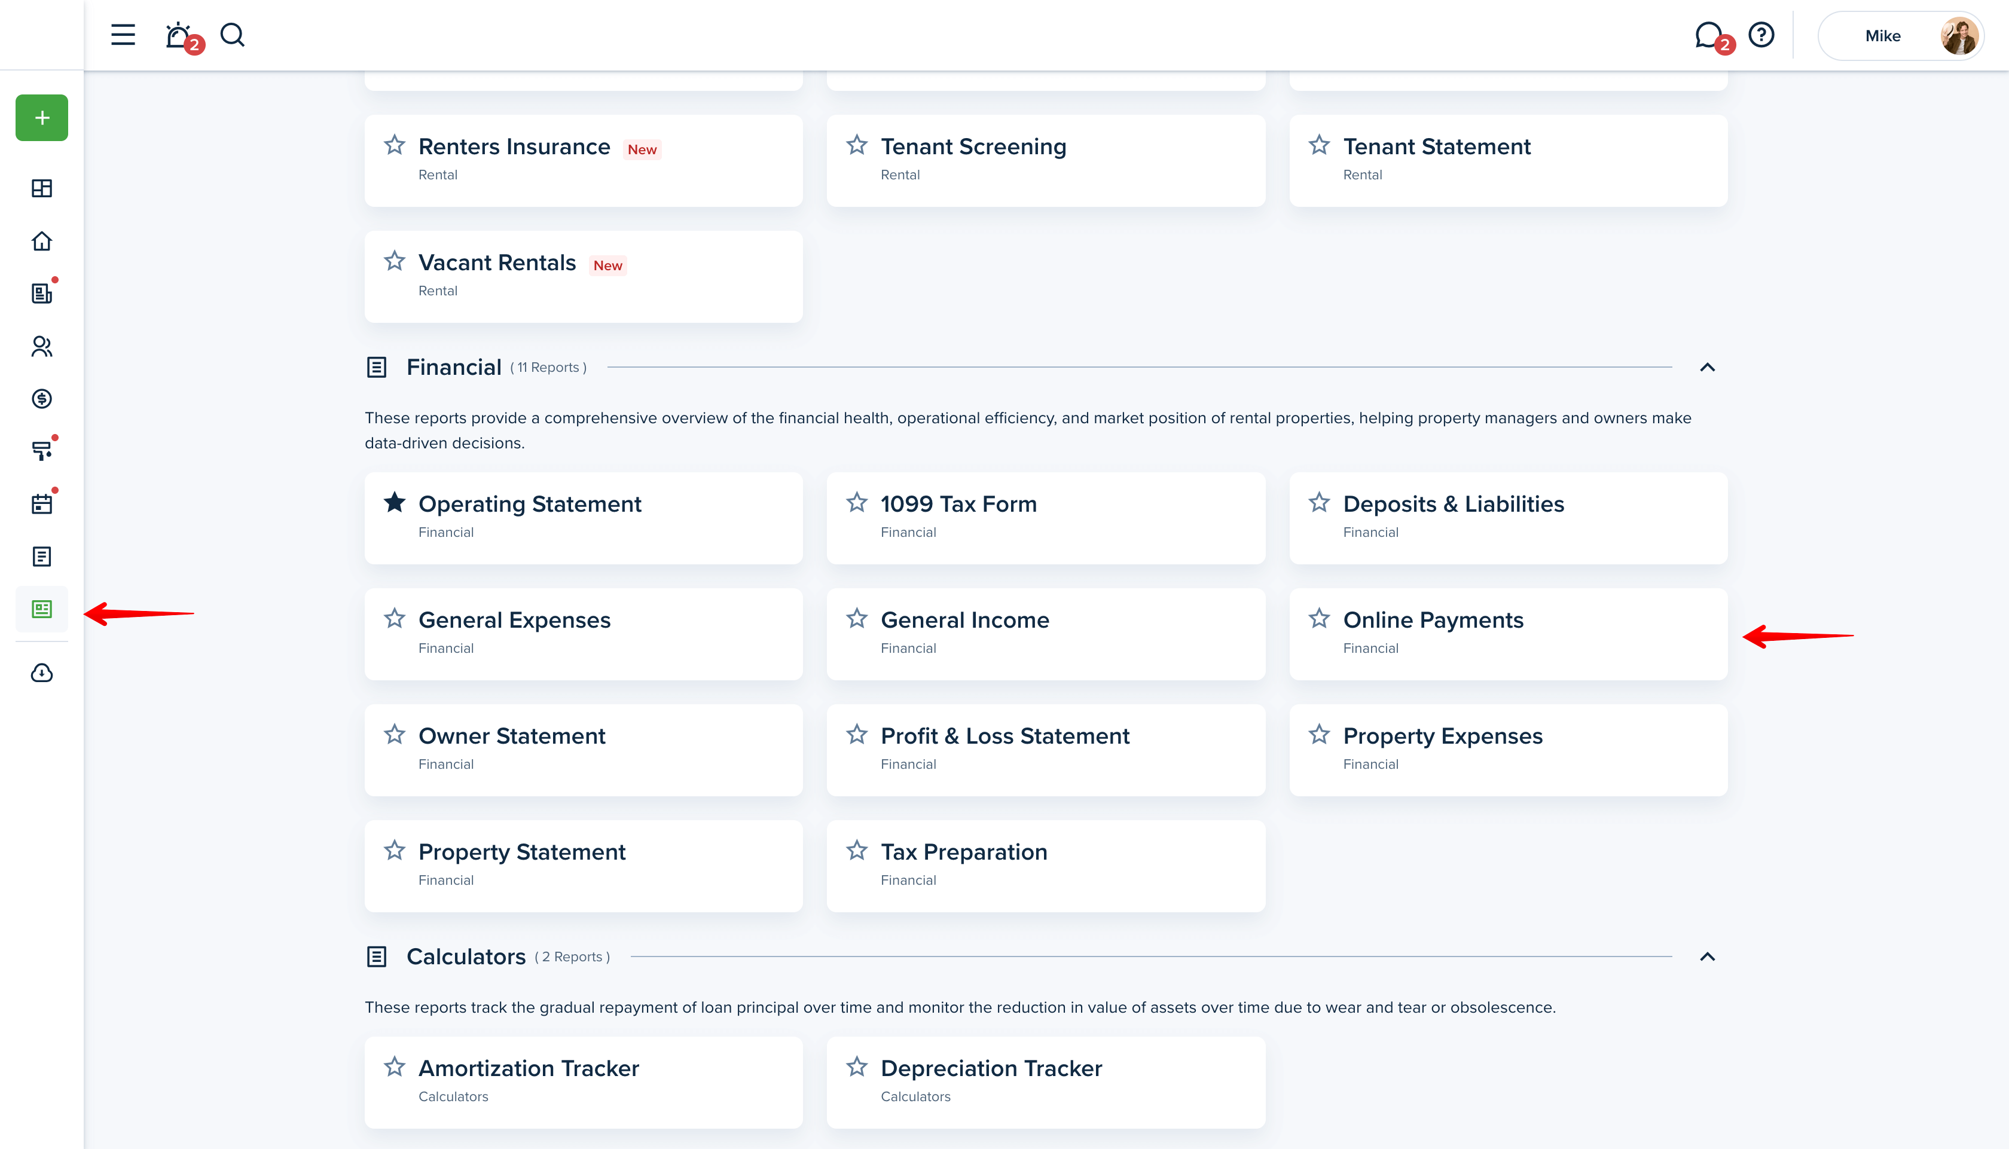Open the Tenant Statement report

(1509, 161)
